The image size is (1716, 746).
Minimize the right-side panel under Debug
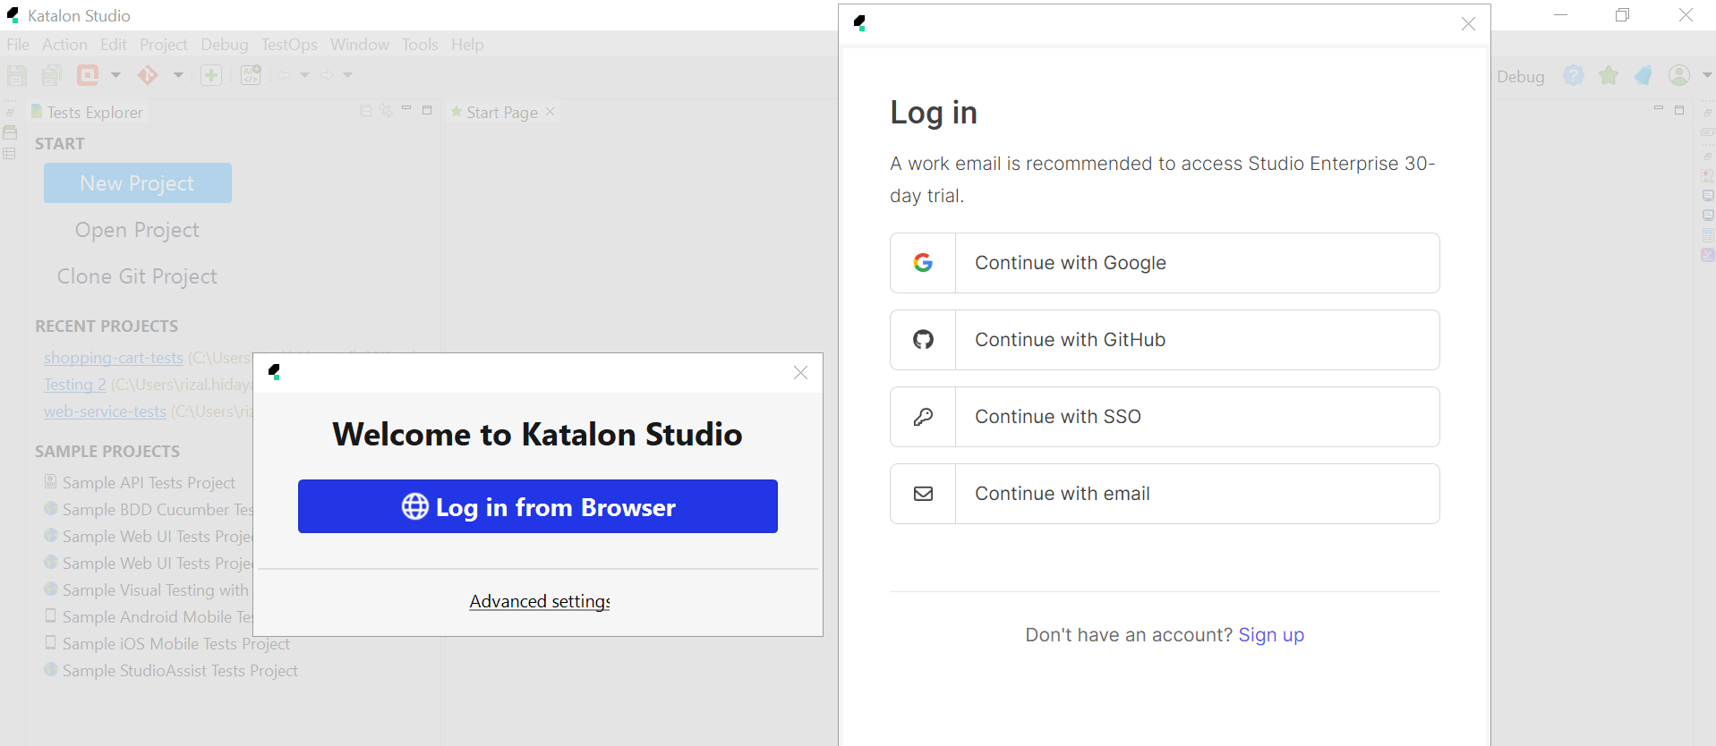pyautogui.click(x=1659, y=109)
